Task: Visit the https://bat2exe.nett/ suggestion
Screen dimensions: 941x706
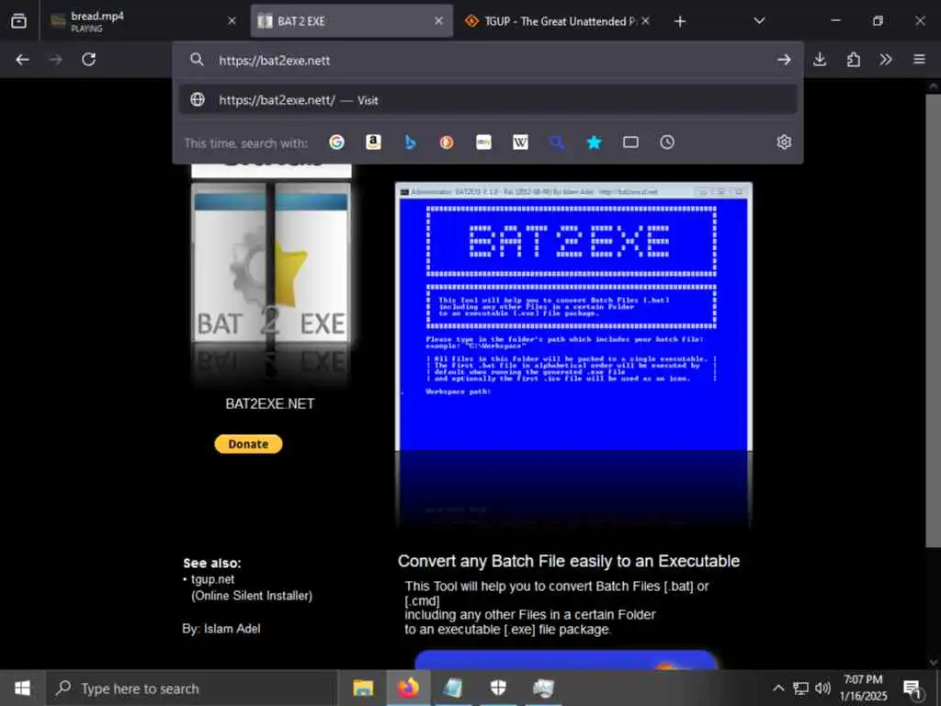Action: pyautogui.click(x=488, y=99)
